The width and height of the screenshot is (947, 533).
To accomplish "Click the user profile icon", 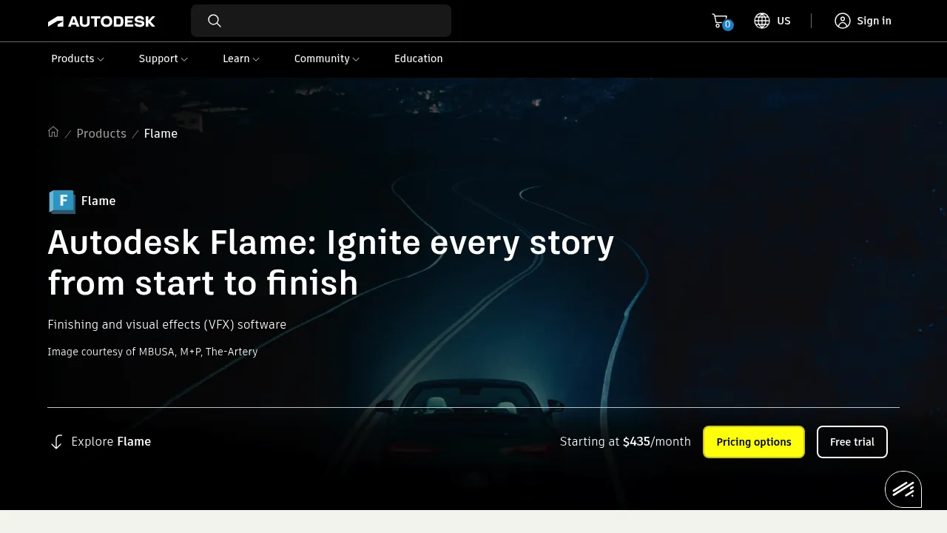I will coord(843,21).
